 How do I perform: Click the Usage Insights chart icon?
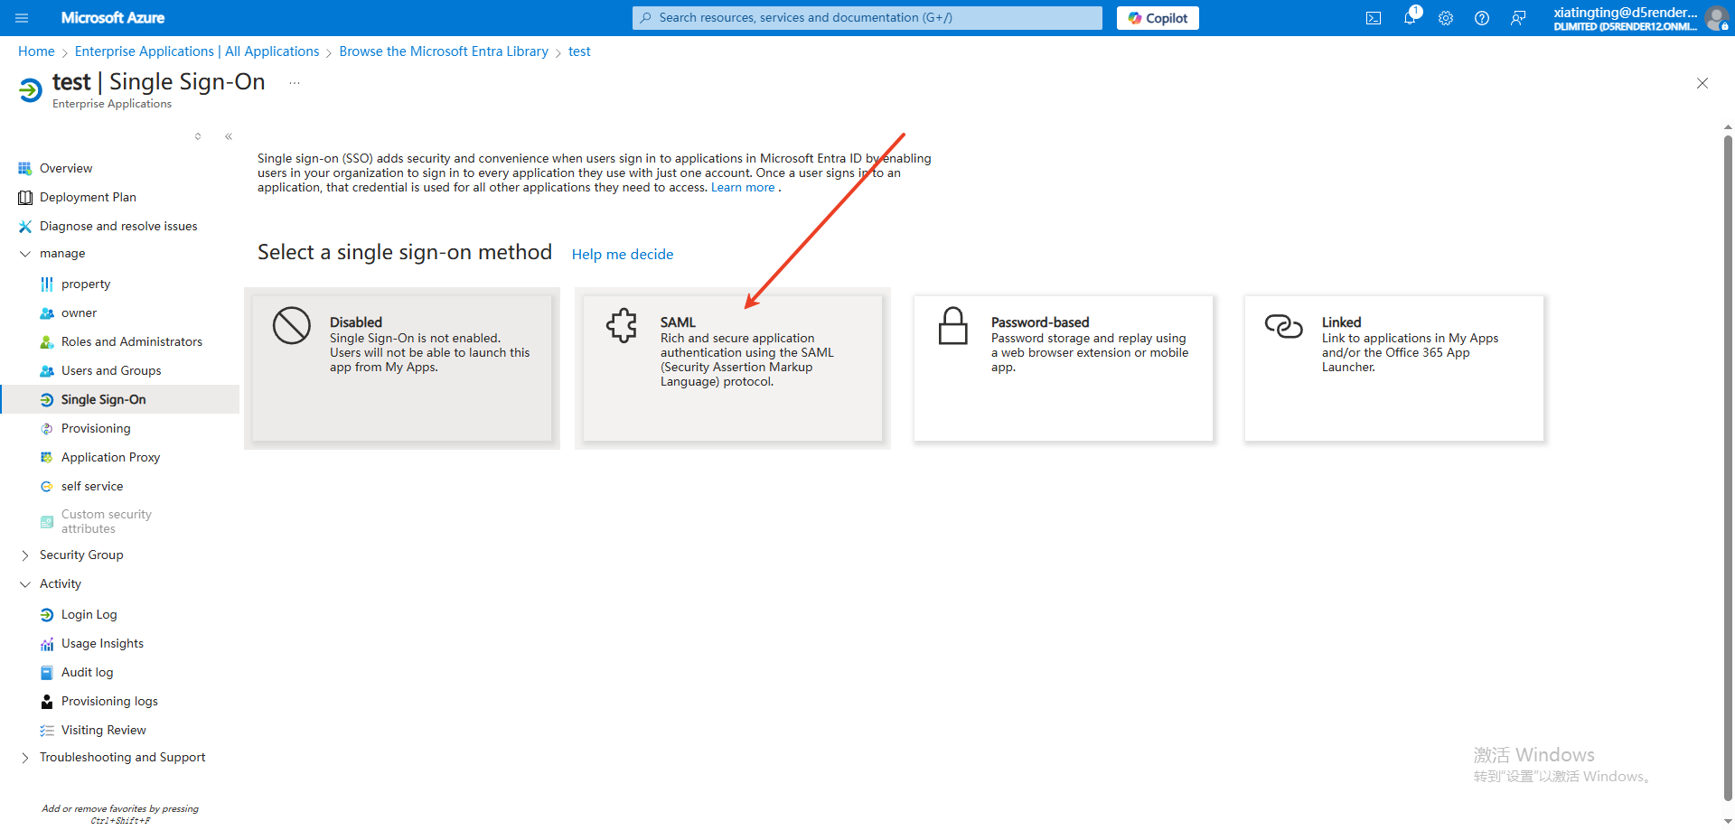click(x=47, y=643)
